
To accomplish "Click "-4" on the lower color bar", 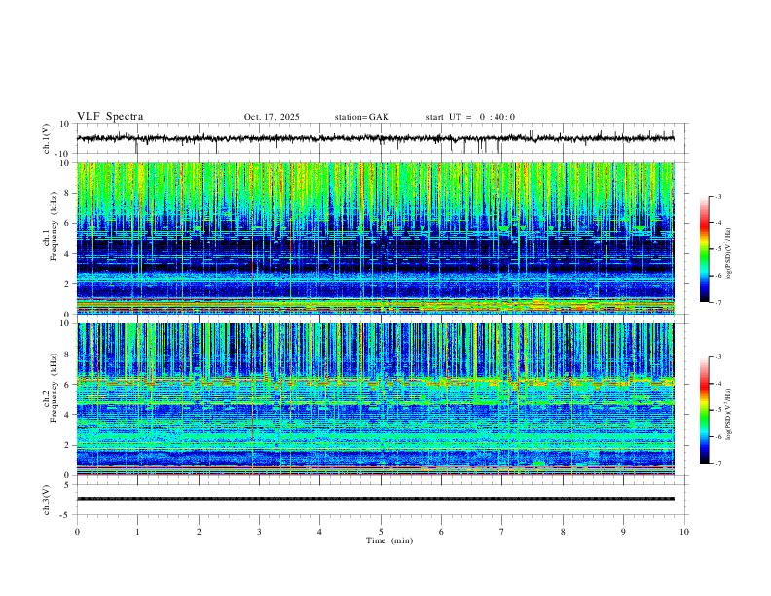I will (x=717, y=384).
